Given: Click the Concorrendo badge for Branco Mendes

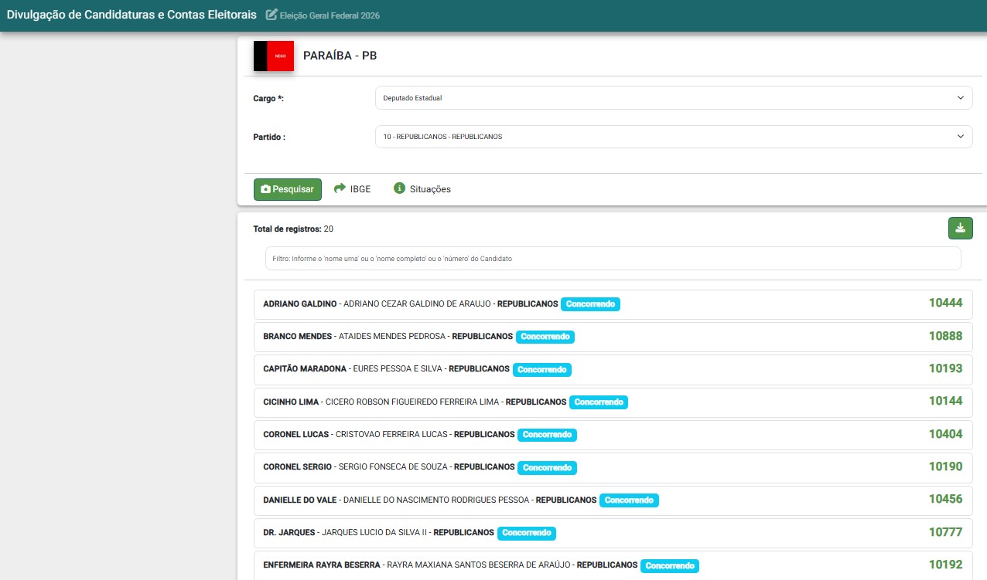Looking at the screenshot, I should (545, 337).
